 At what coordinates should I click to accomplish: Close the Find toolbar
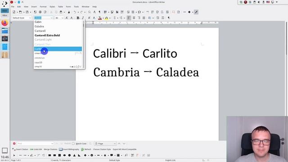[x=14, y=144]
